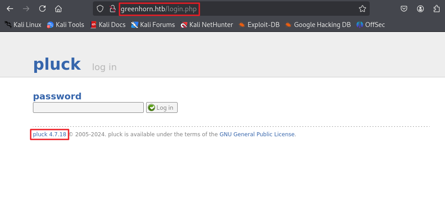
Task: Open the OffSec bookmark
Action: (371, 25)
